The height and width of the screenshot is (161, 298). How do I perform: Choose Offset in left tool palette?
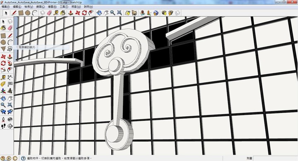click(10, 70)
